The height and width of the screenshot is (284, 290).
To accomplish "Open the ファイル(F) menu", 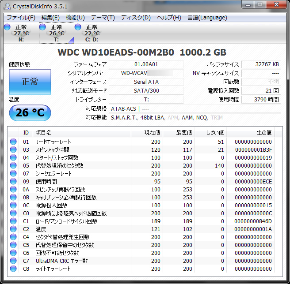I will click(21, 18).
